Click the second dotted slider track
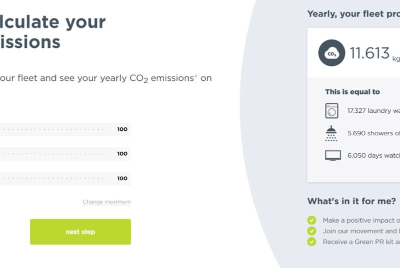 pos(52,154)
